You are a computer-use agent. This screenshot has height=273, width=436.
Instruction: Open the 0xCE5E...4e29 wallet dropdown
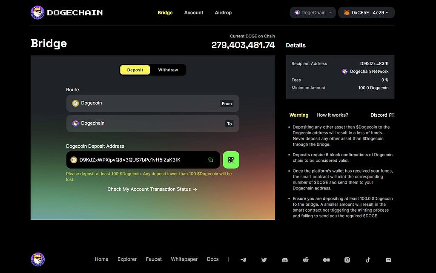(367, 12)
